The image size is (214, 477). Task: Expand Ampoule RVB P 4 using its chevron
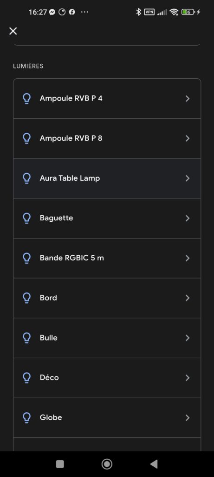[188, 99]
